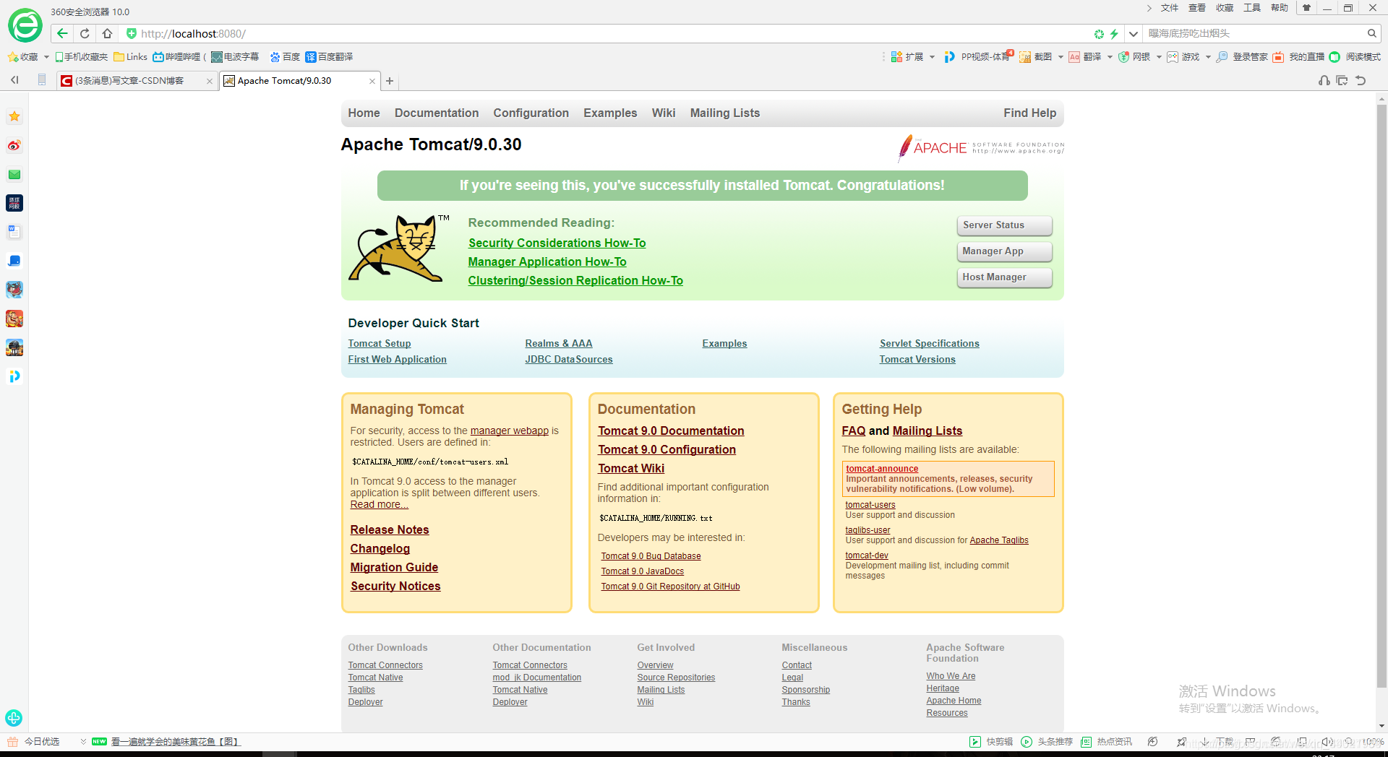Open the 帮助 menu

coord(1280,8)
